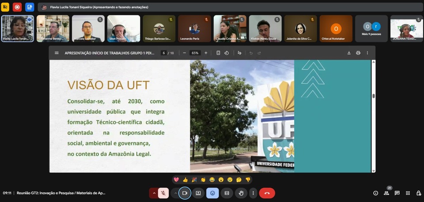Screen dimensions: 424x202
Task: Open the emoji reactions button
Action: [x=212, y=193]
